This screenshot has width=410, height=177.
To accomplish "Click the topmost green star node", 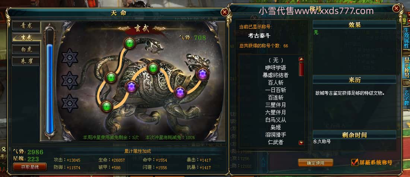I will [x=130, y=43].
